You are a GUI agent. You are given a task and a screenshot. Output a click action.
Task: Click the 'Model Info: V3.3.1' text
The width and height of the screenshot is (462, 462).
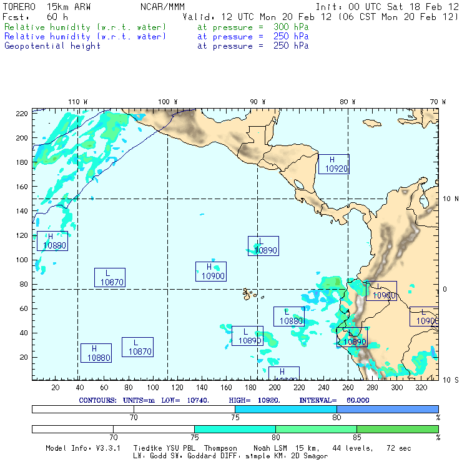[83, 448]
